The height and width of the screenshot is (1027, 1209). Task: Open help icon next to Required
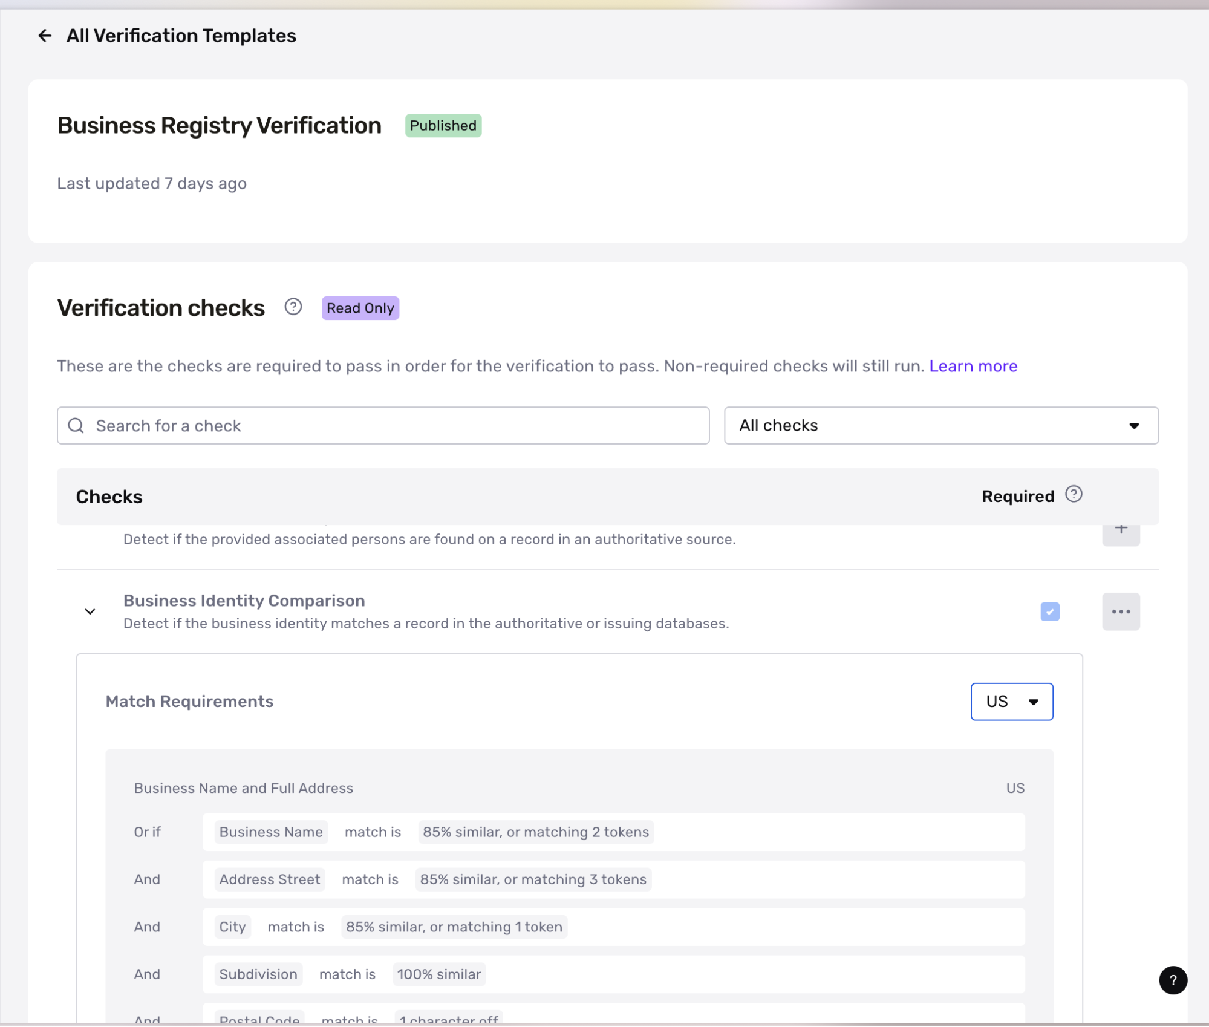click(1074, 495)
